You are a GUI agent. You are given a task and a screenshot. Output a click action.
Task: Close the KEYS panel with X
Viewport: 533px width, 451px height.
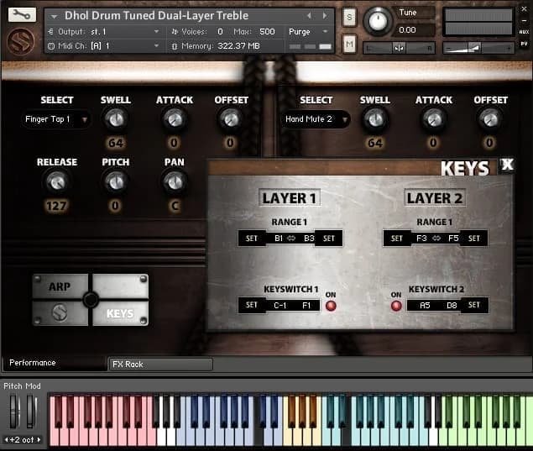coord(507,165)
